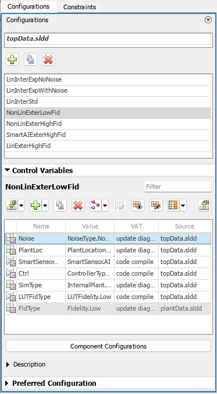Collapse the Control Variables section
The image size is (217, 394).
click(x=8, y=170)
